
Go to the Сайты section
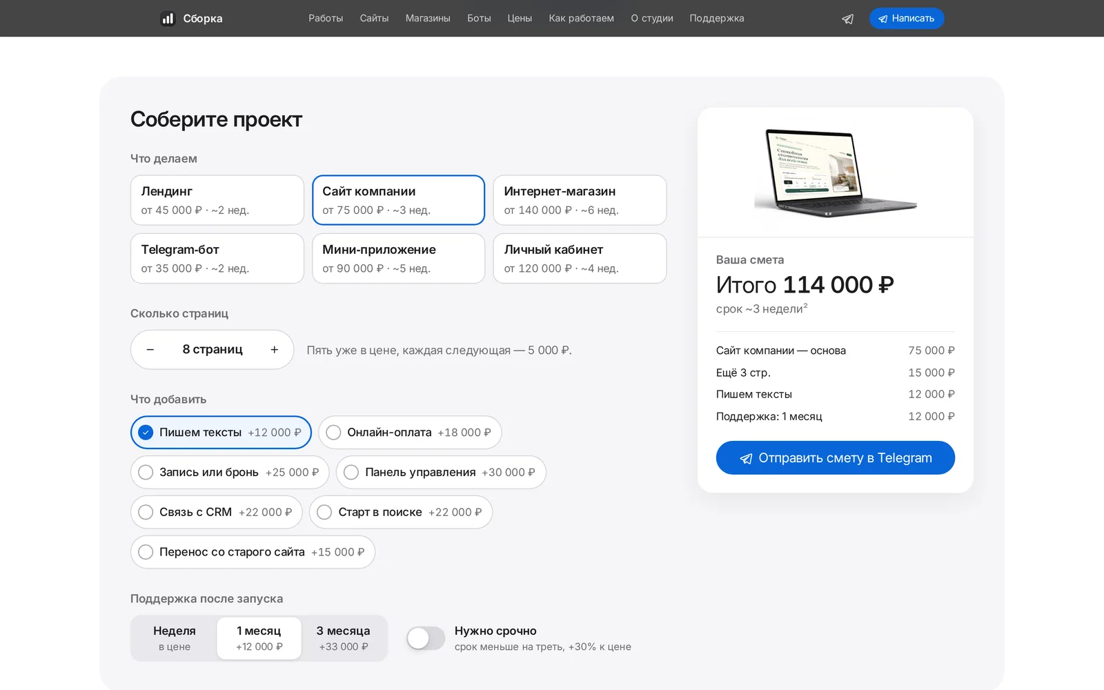374,19
